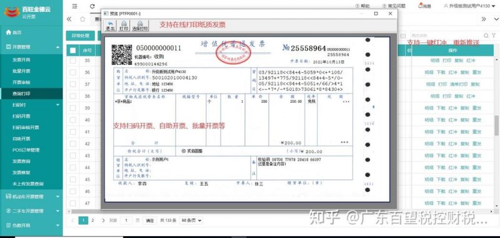
Task: Check the checkbox for row 38
Action: tap(73, 96)
